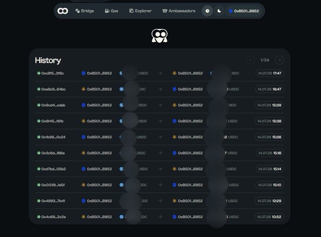Open transaction 0x8f45...f61b
The height and width of the screenshot is (237, 321).
52,121
